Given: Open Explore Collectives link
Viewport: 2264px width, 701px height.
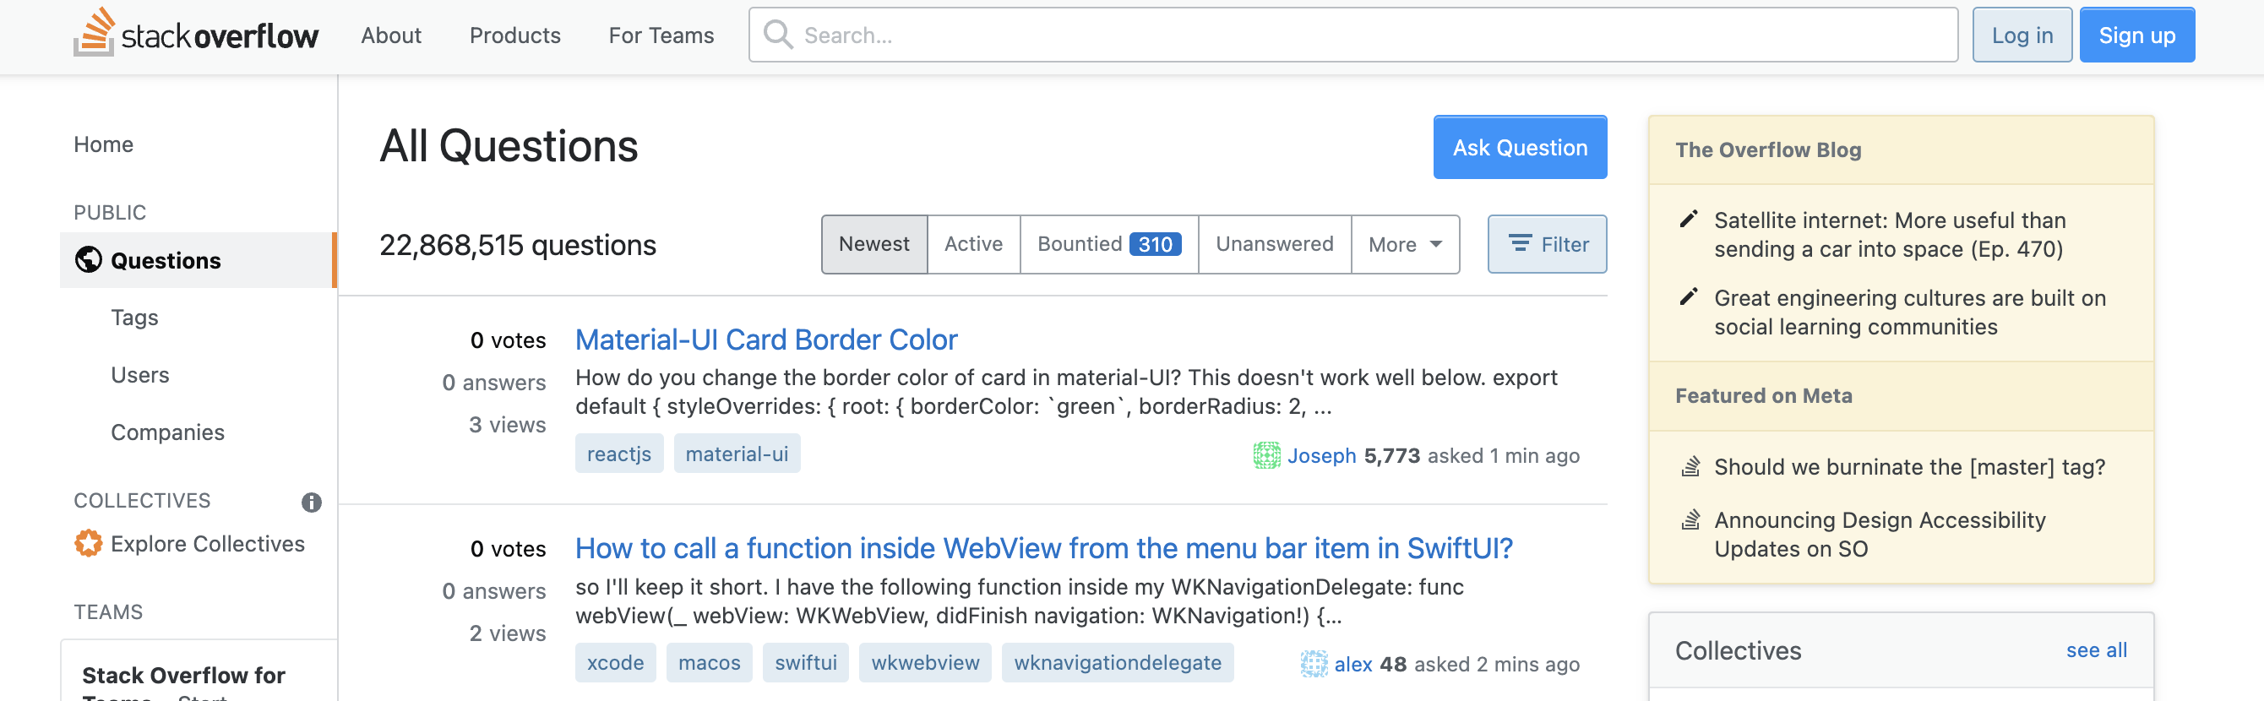Looking at the screenshot, I should 208,544.
